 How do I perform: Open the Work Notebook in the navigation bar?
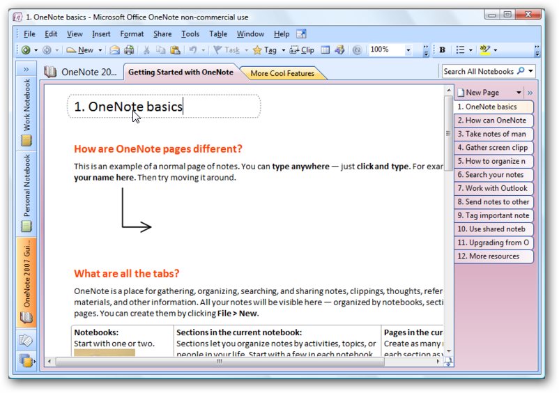[x=26, y=113]
